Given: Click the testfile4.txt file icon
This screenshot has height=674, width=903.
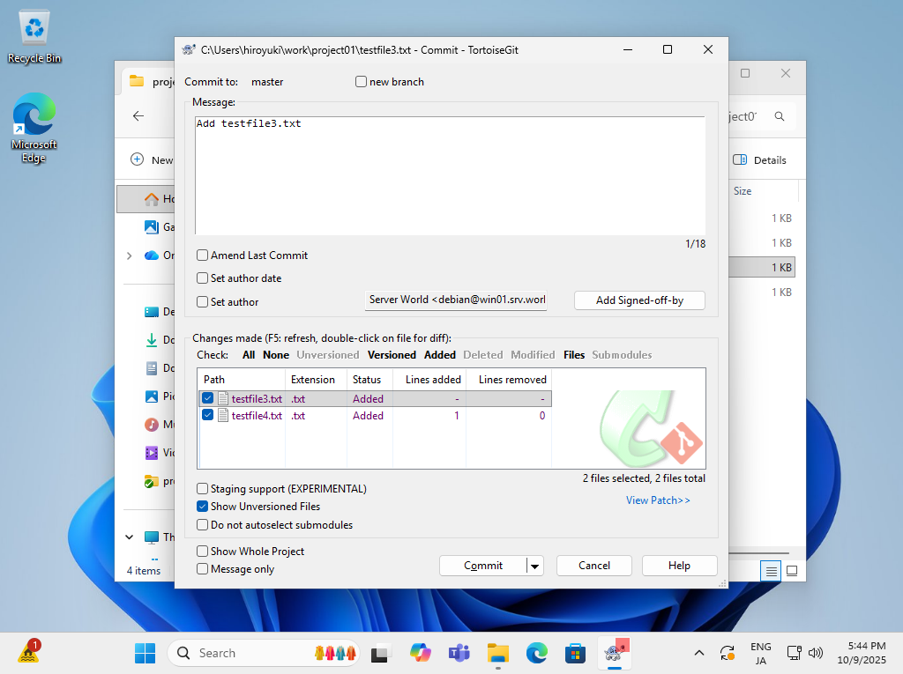Looking at the screenshot, I should [x=223, y=416].
